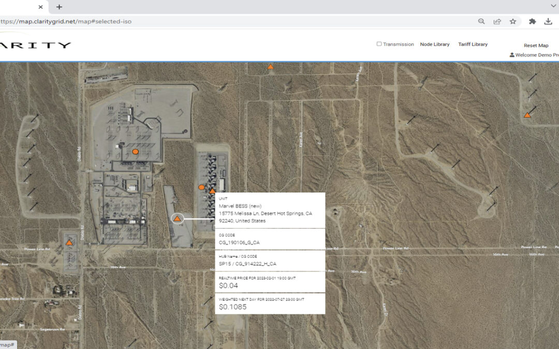Open a new browser tab

(x=59, y=7)
